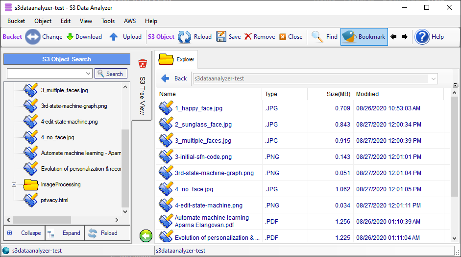Select 3_multiple_faces.jpg in the tree

(64, 90)
